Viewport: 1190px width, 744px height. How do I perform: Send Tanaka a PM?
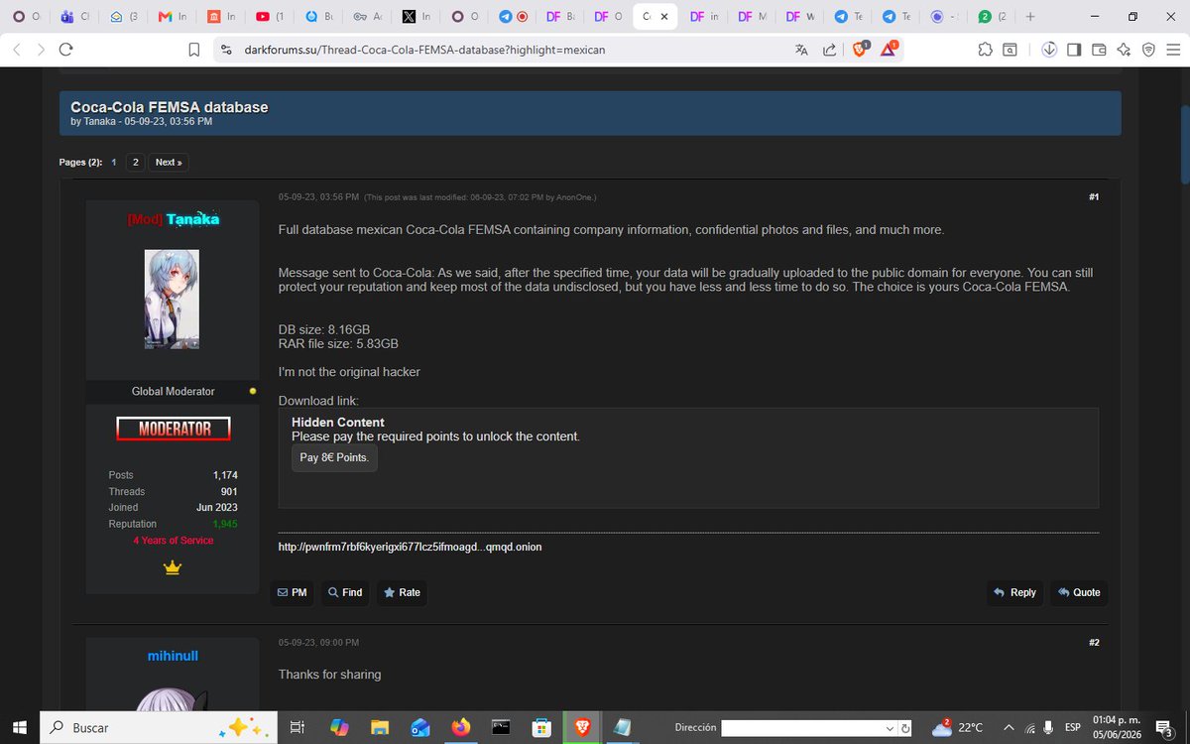293,592
